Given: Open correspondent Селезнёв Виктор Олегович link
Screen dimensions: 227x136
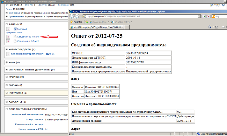Looking at the screenshot, I should click(x=33, y=54).
